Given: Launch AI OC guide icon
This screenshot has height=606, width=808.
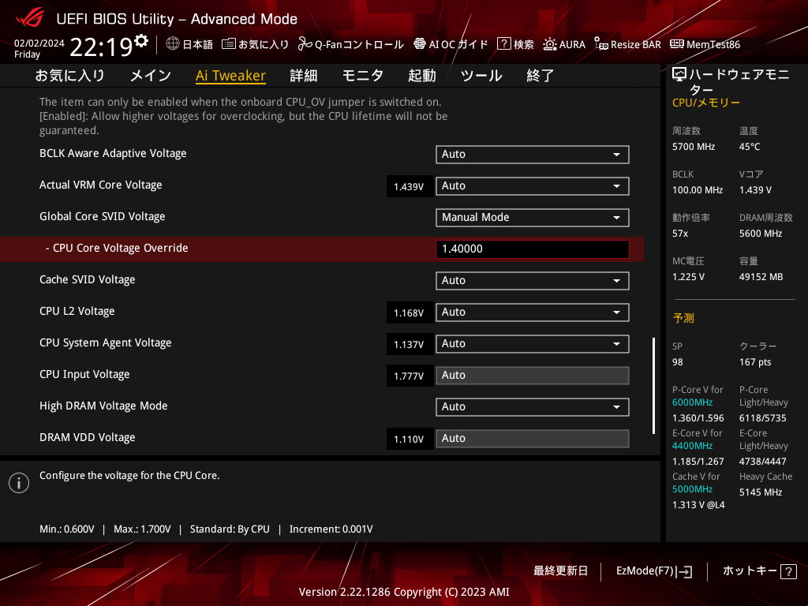Looking at the screenshot, I should point(420,44).
